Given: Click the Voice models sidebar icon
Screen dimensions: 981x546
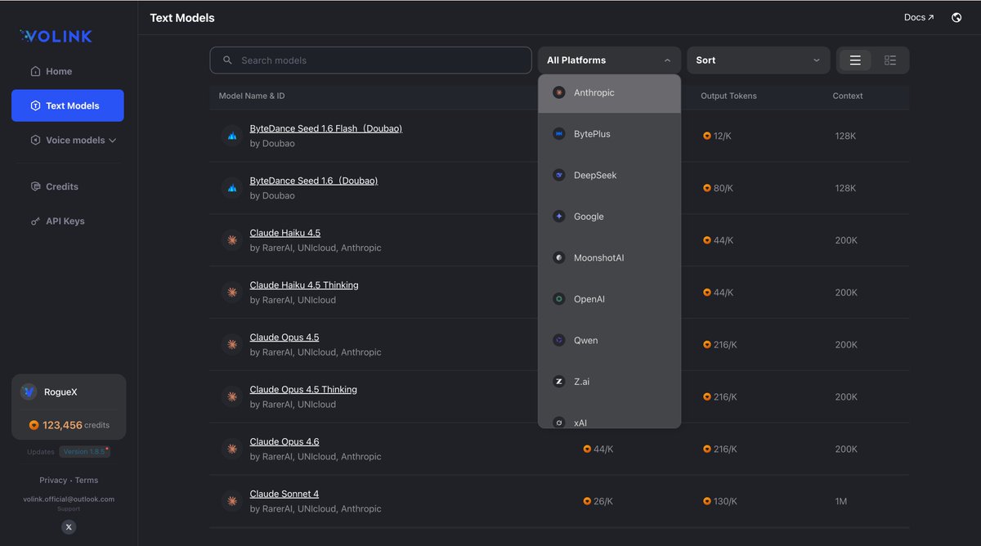Looking at the screenshot, I should (35, 140).
